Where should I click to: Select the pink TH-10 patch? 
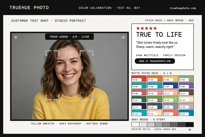tap(155, 92)
